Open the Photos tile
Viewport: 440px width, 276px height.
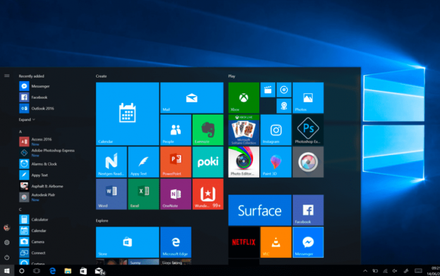coord(308,98)
